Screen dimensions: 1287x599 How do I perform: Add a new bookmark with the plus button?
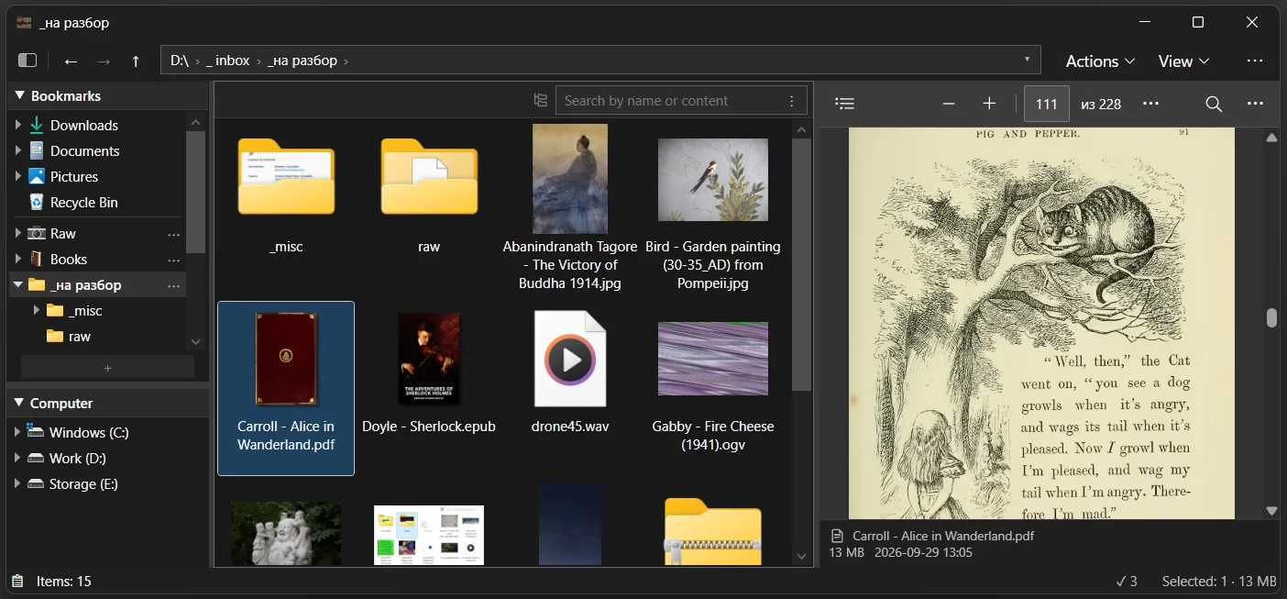point(107,367)
